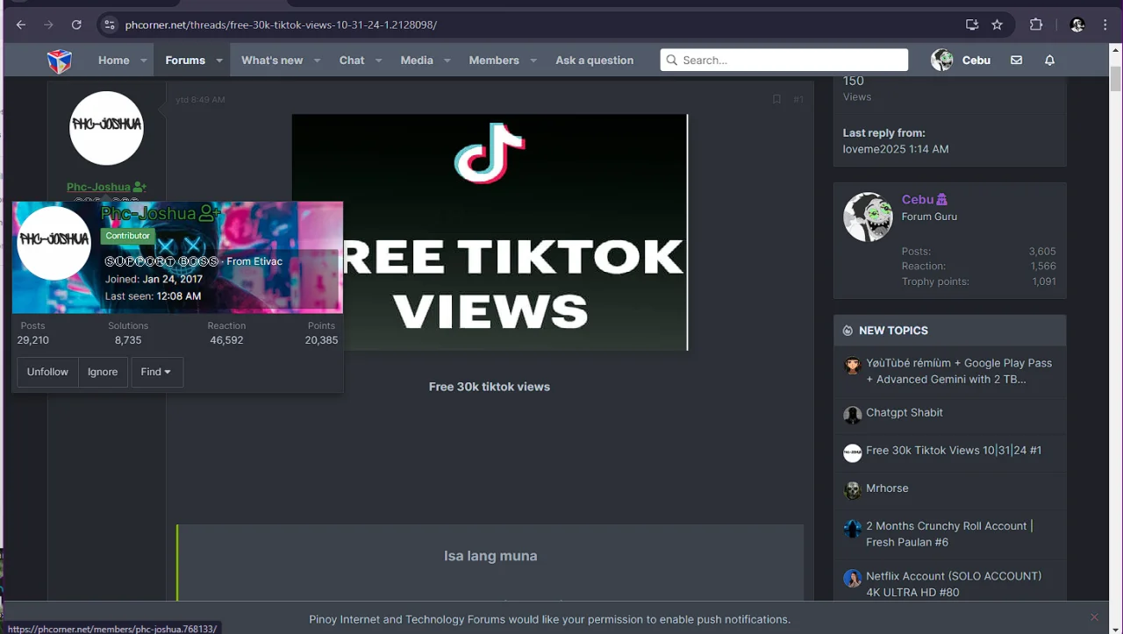Open Phc-Joshua name link in hover card
1123x634 pixels.
click(x=148, y=213)
